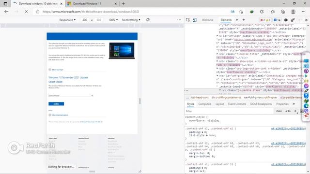This screenshot has width=310, height=174.
Task: Edit the viewport width field 400
Action: [85, 20]
